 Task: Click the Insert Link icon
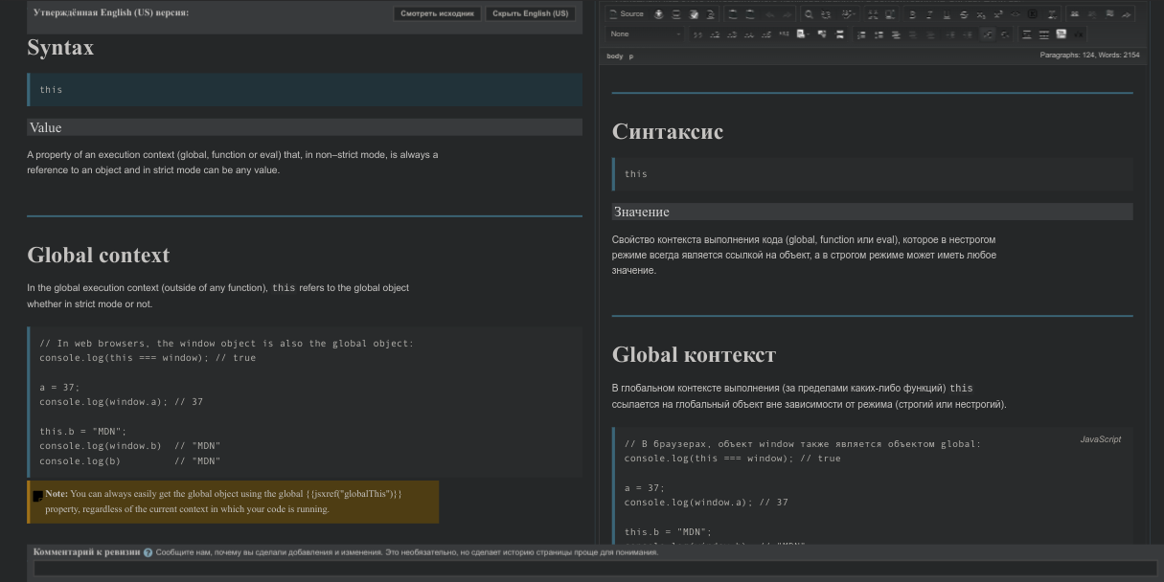pos(1074,13)
